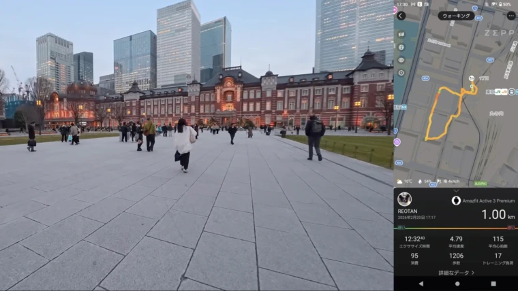Open 詳細なデータ detailed data link
518x291 pixels.
(x=456, y=273)
